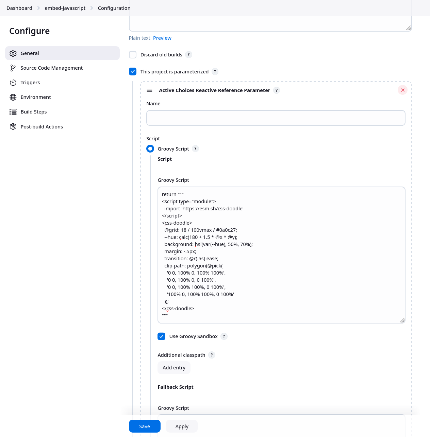Click the Environment globe icon
The height and width of the screenshot is (437, 430).
(x=13, y=97)
